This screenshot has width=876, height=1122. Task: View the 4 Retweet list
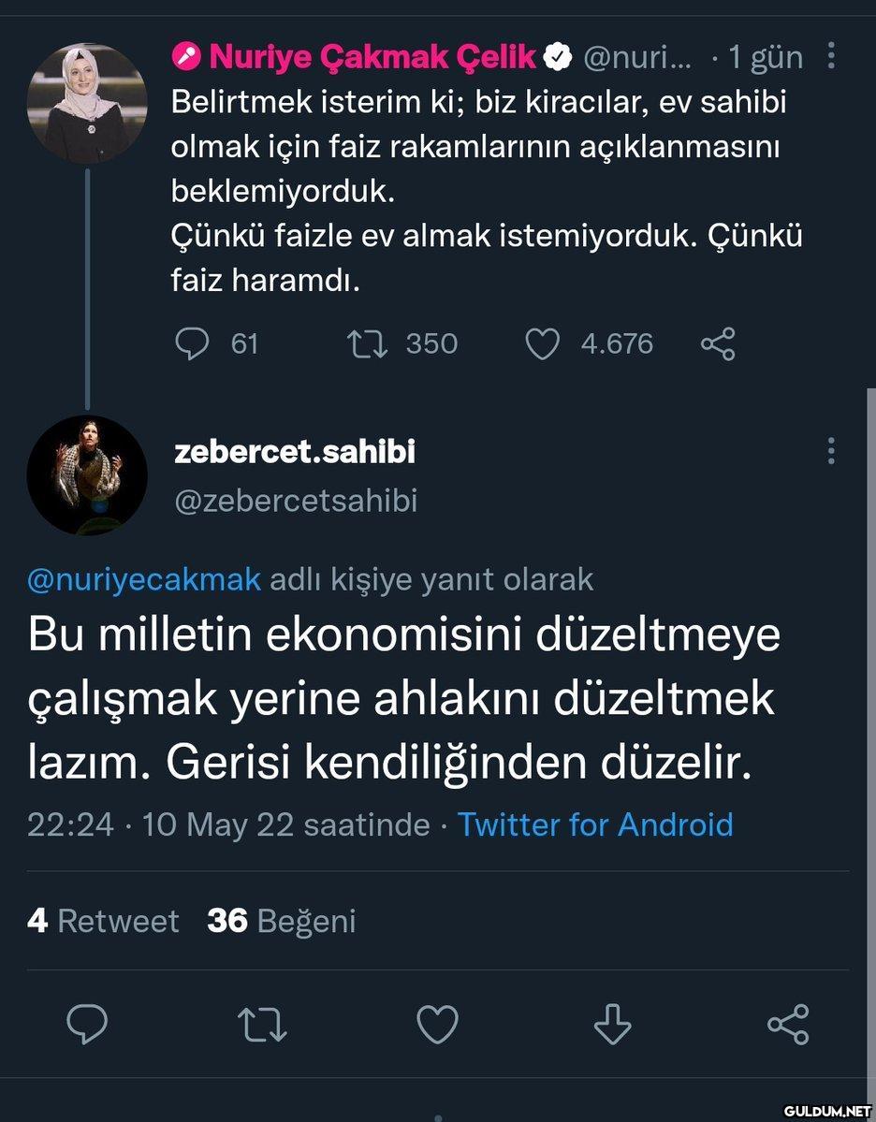coord(103,921)
